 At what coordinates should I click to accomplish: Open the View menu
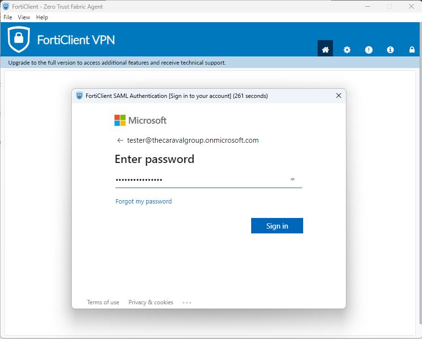click(x=24, y=17)
